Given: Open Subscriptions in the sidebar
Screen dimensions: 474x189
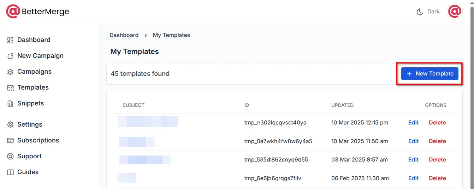Looking at the screenshot, I should point(38,140).
